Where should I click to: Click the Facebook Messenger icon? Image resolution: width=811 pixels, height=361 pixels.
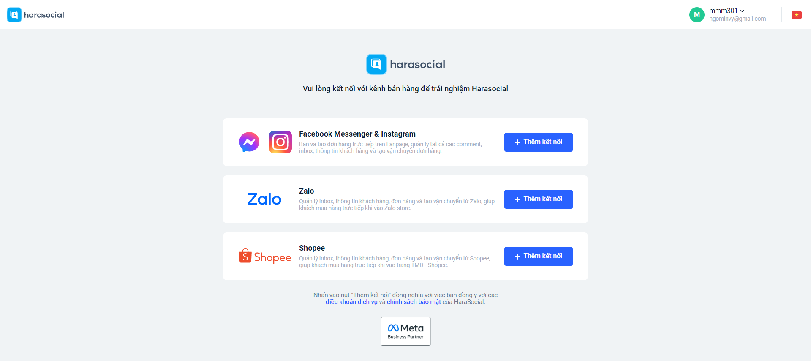tap(249, 142)
